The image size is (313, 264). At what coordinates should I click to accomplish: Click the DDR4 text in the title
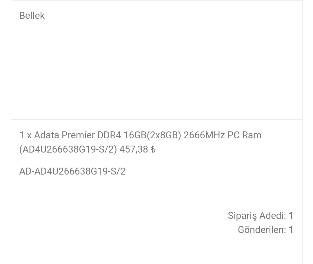(x=109, y=135)
